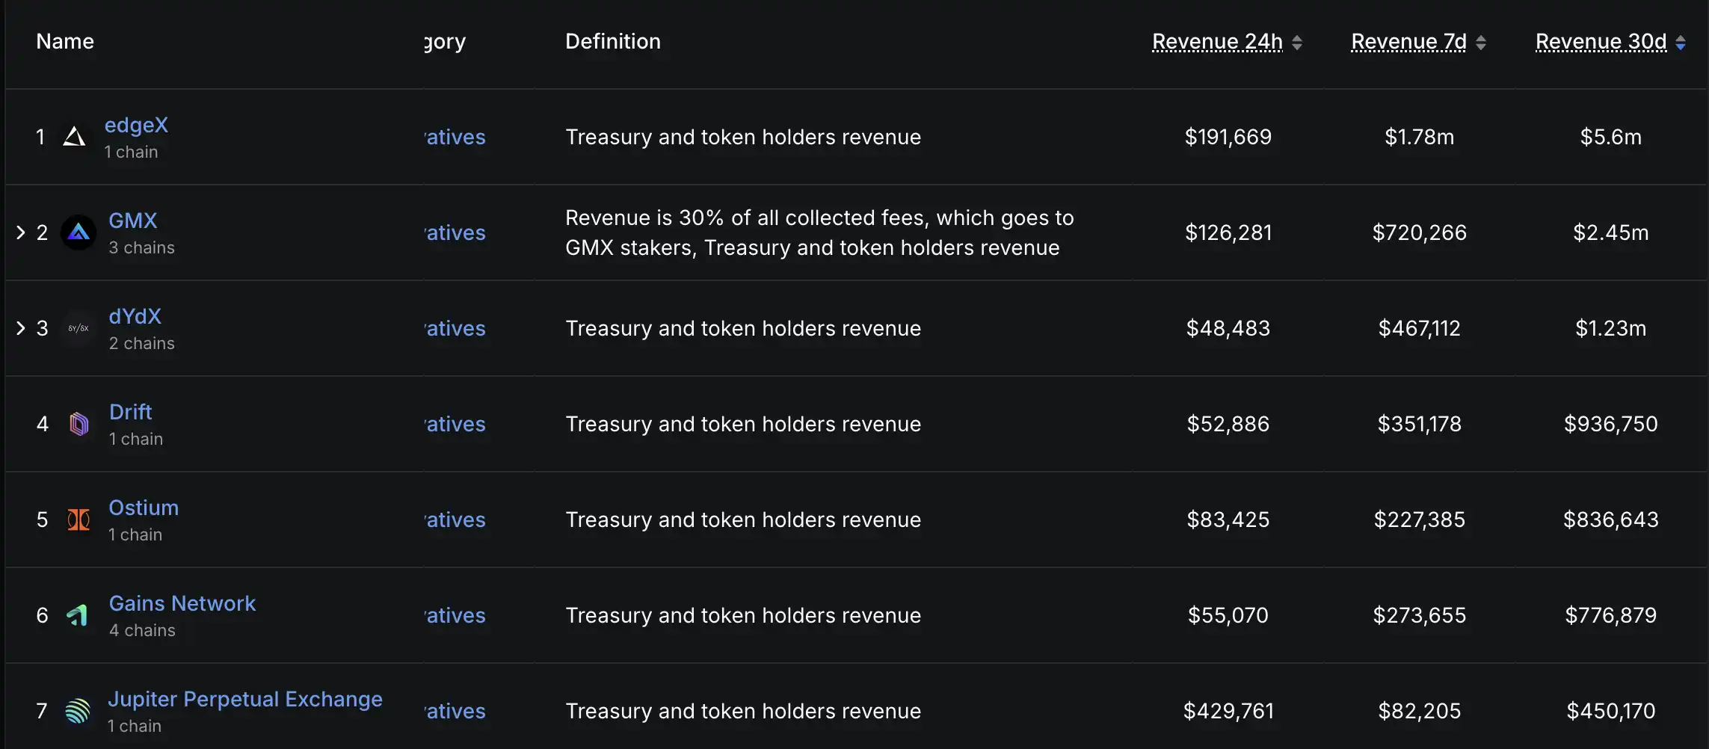1709x749 pixels.
Task: Open the Derivatives category link on the GMX row
Action: [x=455, y=232]
